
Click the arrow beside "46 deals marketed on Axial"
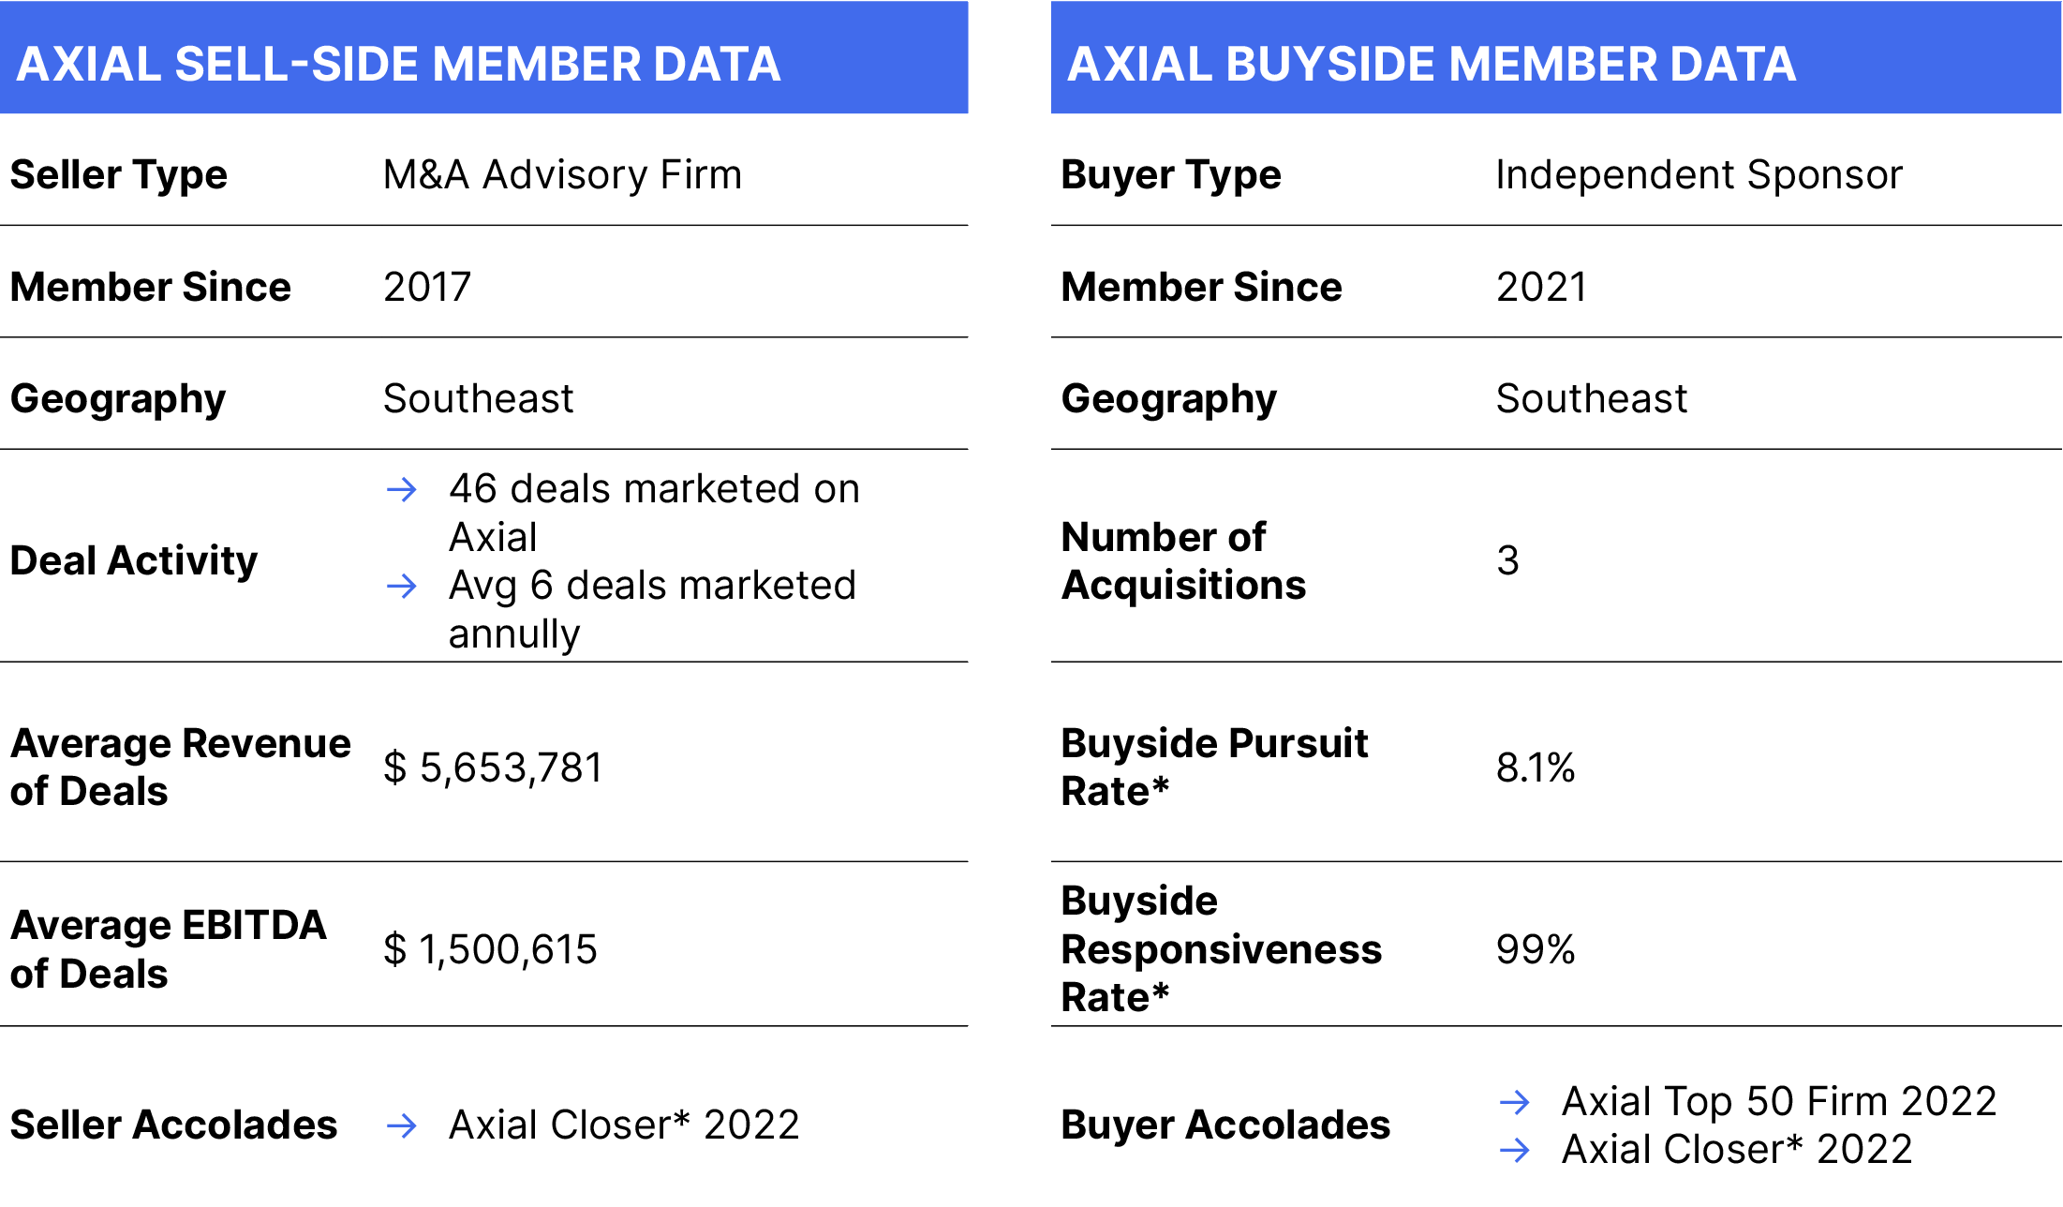pyautogui.click(x=402, y=489)
